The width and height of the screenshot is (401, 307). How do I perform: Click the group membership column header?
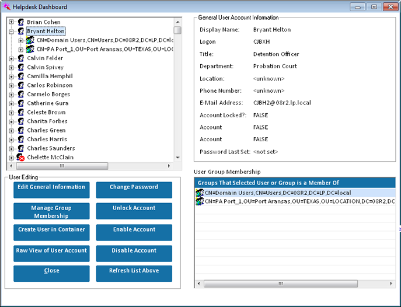pos(295,183)
